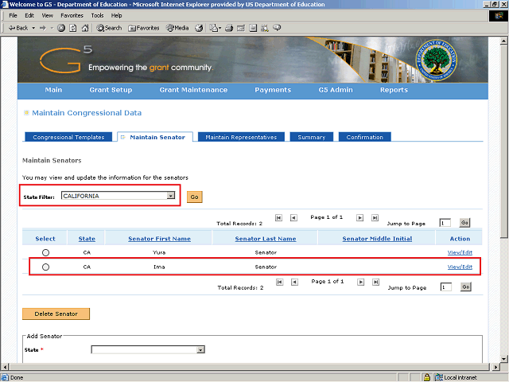
Task: Open G5 Admin navigation item
Action: pos(336,90)
